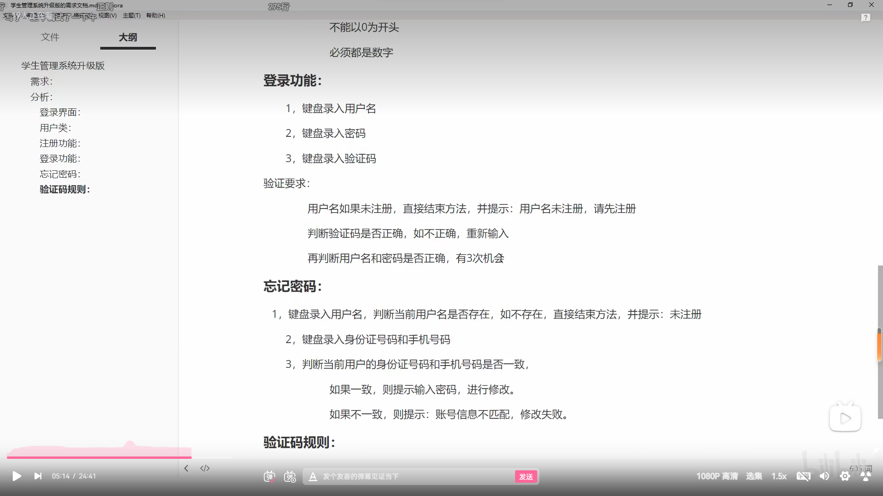Viewport: 883px width, 496px height.
Task: Switch to the 文件 sidebar tab
Action: click(x=50, y=37)
